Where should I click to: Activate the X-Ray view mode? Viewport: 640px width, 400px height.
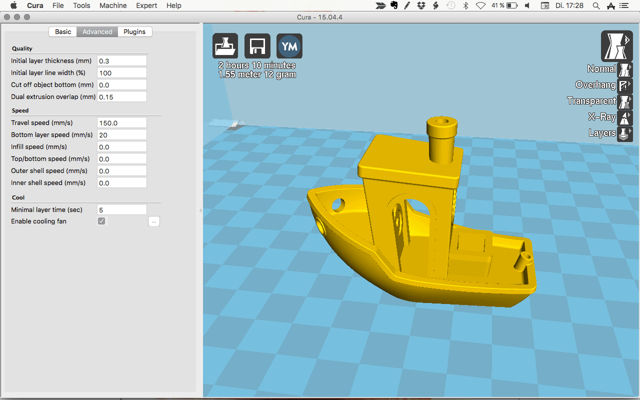click(624, 118)
